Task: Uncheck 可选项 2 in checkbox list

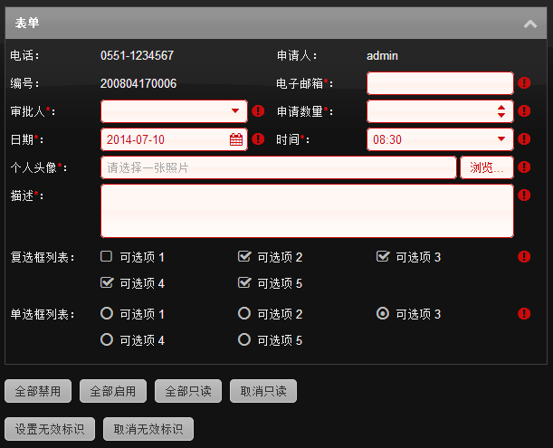Action: (x=244, y=256)
